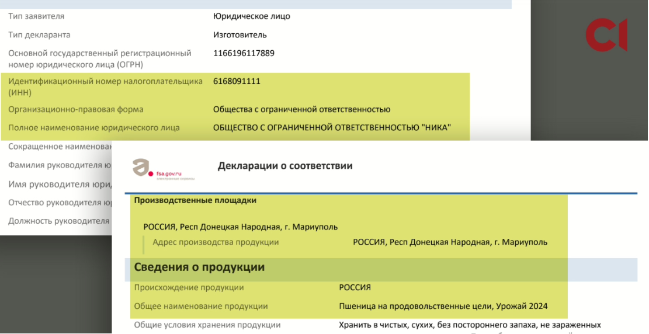
Task: Click the "Должность руководителя" field label
Action: 58,221
